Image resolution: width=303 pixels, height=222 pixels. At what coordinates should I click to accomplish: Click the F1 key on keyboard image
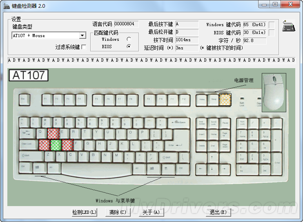[x=47, y=100]
